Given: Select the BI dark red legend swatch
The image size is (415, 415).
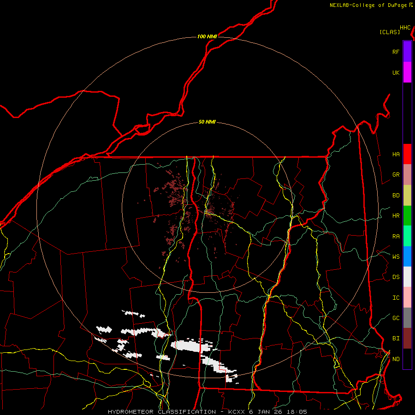Looking at the screenshot, I should pyautogui.click(x=407, y=338).
